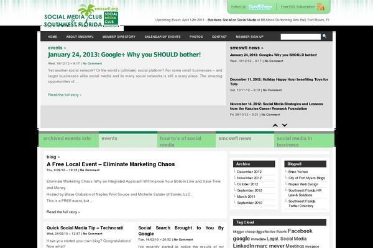
Task: Open Naples Web Design blogroll link
Action: (x=303, y=184)
